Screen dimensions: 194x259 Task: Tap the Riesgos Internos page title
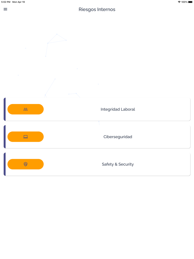(x=97, y=9)
